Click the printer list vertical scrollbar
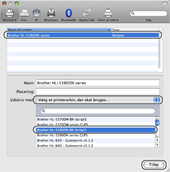 point(160,50)
